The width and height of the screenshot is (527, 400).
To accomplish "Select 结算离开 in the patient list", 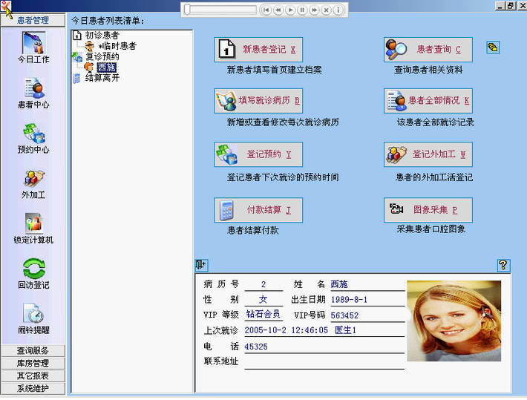I will click(x=102, y=78).
